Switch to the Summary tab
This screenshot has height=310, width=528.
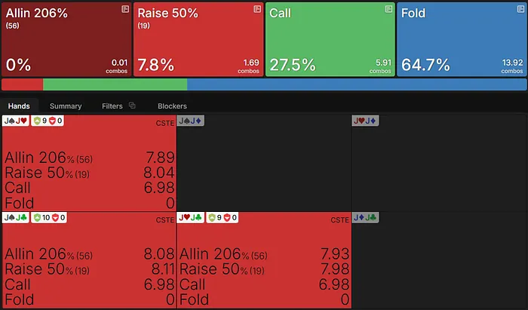point(66,106)
